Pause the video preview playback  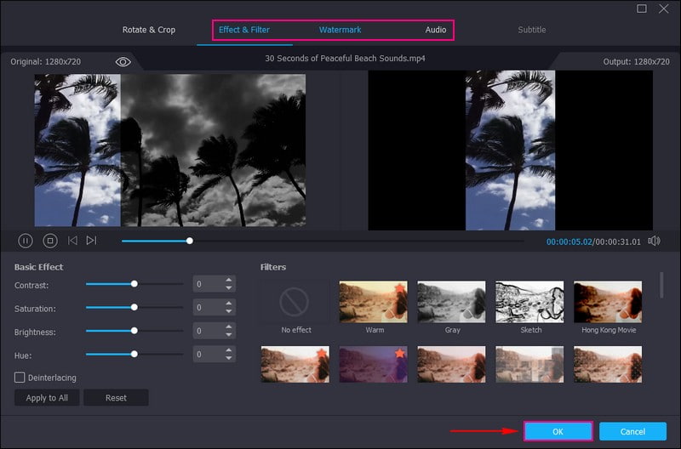pos(26,241)
